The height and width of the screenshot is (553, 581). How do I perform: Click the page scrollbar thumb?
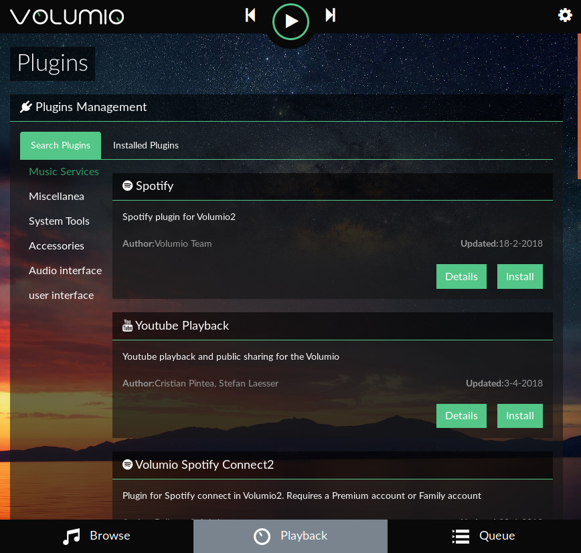(x=579, y=106)
